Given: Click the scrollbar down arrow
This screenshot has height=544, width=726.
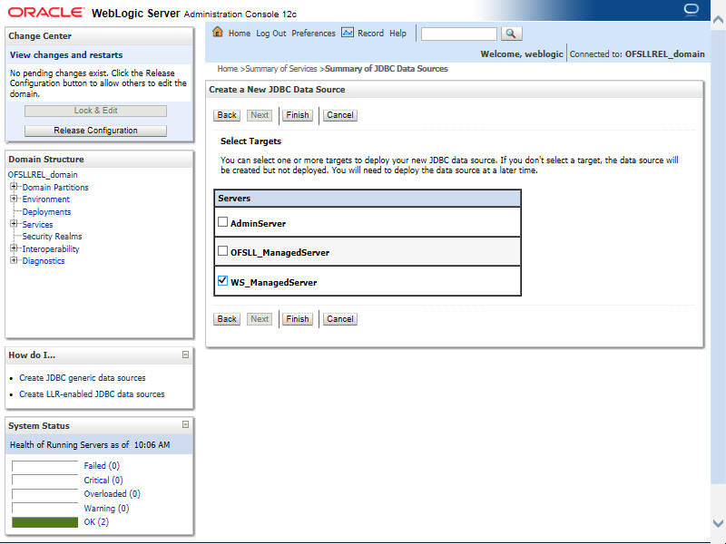Looking at the screenshot, I should pos(718,523).
